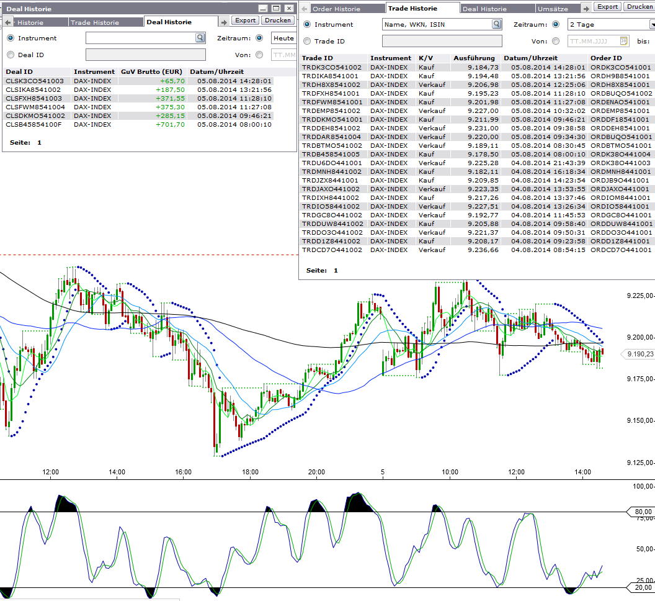Image resolution: width=655 pixels, height=601 pixels.
Task: Sort by K/V column header
Action: tap(426, 58)
